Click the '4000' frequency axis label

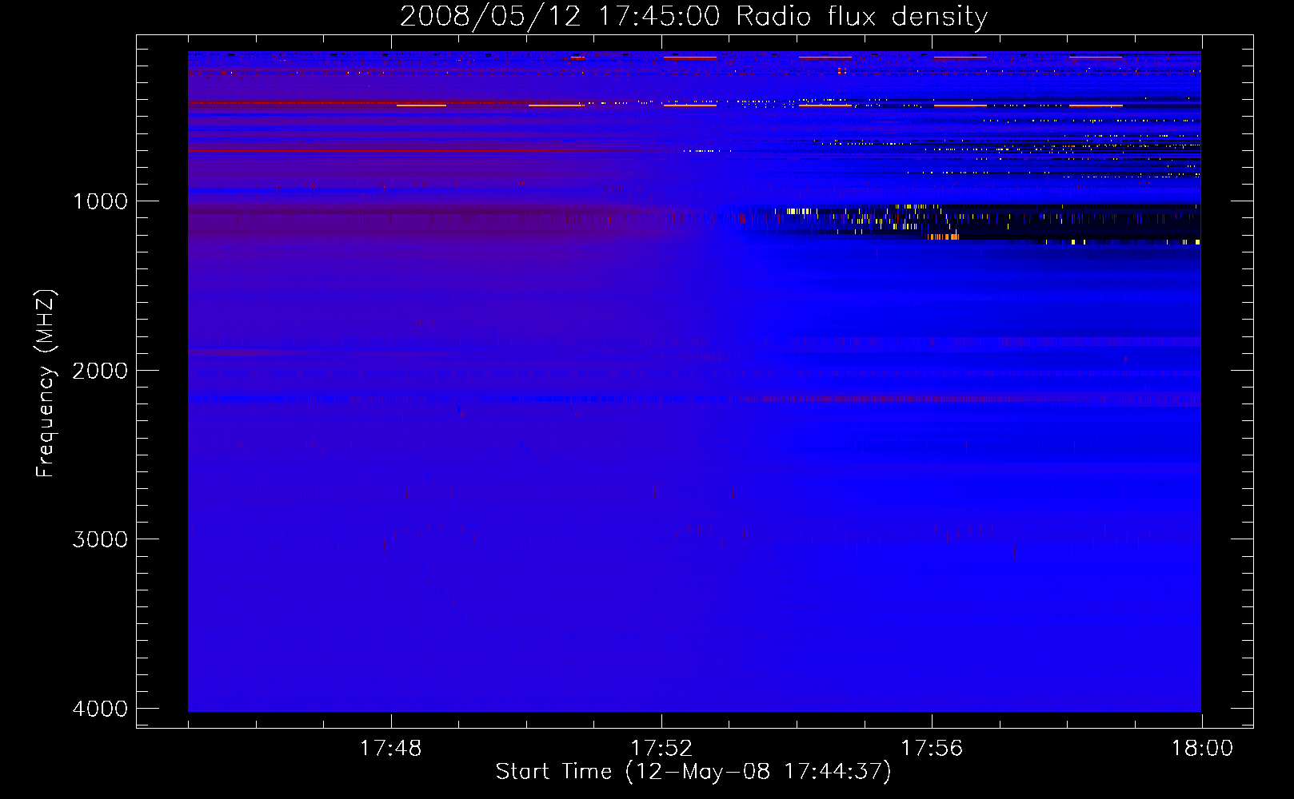(100, 709)
